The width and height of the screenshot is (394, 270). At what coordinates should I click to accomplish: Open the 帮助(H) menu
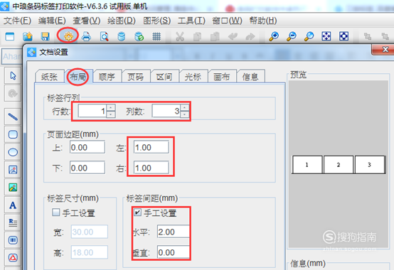(x=263, y=21)
